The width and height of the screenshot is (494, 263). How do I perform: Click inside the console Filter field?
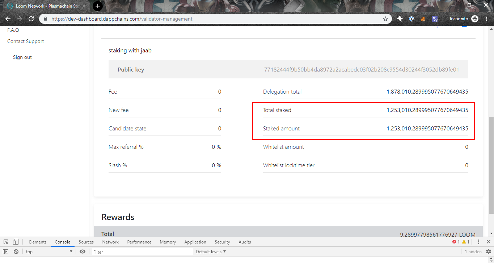(141, 251)
